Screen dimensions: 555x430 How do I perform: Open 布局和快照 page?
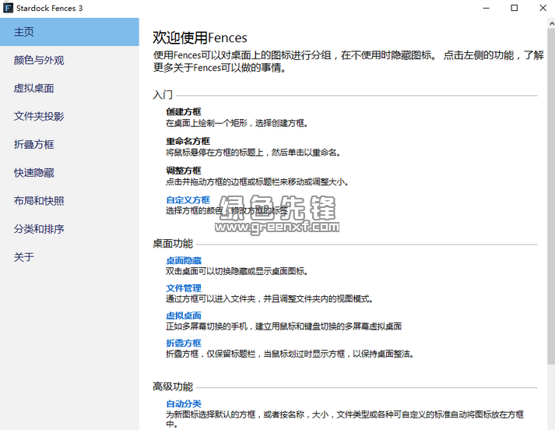tap(69, 201)
